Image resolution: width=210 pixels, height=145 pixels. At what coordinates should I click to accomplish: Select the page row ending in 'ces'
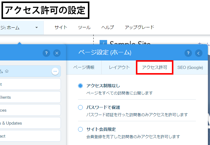click(x=30, y=110)
